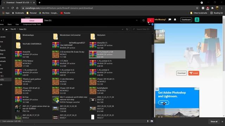Image resolution: width=225 pixels, height=126 pixels.
Task: Select the [1.17]_Firewolf ZIP archive
Action: 107,55
